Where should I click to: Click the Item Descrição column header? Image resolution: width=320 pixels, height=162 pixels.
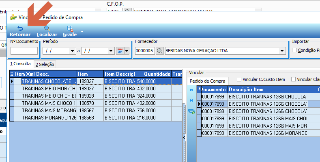point(120,74)
